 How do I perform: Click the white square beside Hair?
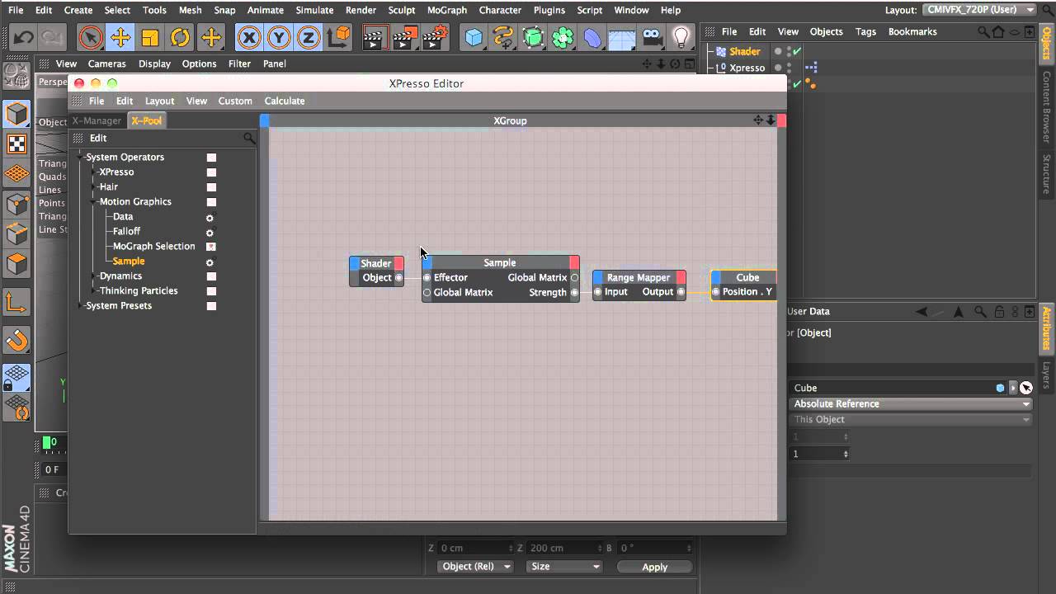pyautogui.click(x=211, y=187)
